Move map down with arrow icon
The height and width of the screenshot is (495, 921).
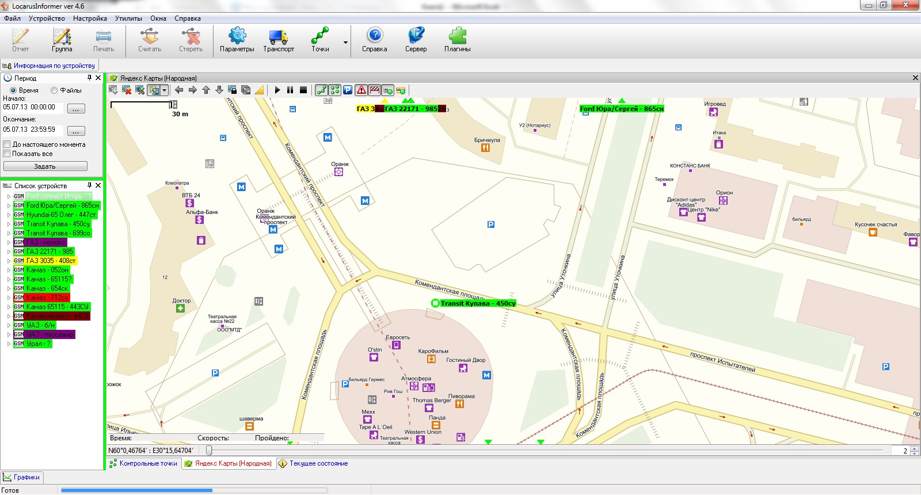pos(219,90)
